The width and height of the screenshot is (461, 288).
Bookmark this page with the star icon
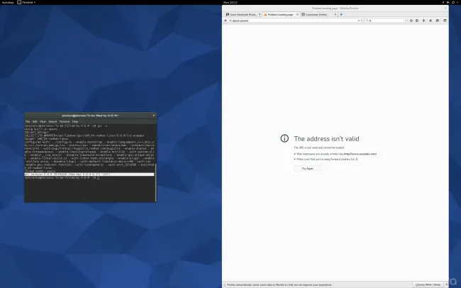click(411, 21)
